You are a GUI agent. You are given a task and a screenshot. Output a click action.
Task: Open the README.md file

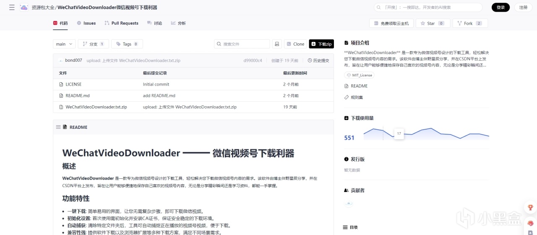tap(78, 96)
